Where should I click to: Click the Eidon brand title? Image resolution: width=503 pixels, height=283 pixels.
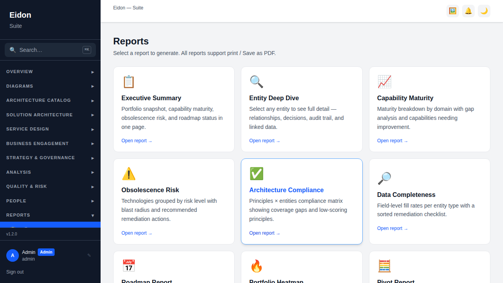click(20, 15)
